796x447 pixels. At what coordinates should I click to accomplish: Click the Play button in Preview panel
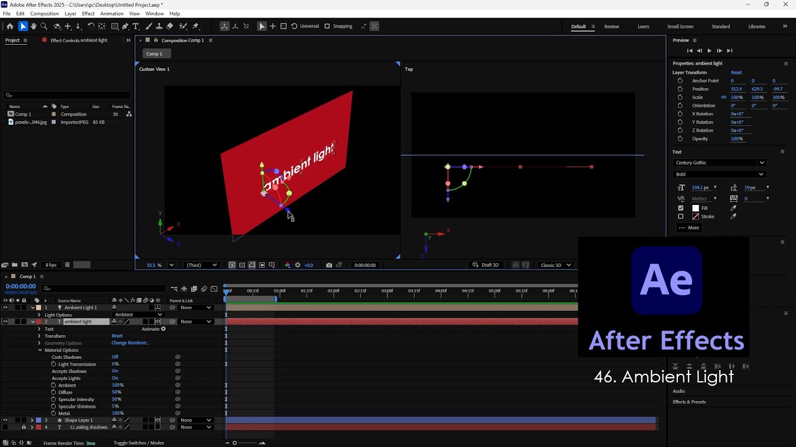point(709,50)
